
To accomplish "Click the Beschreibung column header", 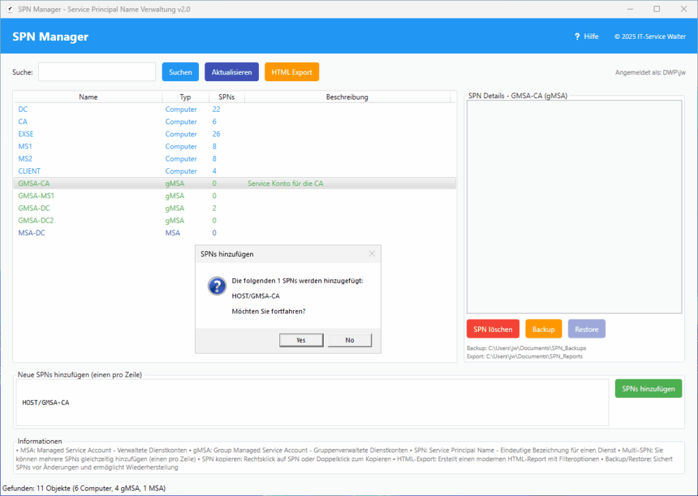I will (347, 97).
